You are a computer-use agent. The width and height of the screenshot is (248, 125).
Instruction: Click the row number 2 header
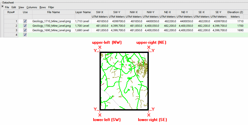click(x=11, y=26)
